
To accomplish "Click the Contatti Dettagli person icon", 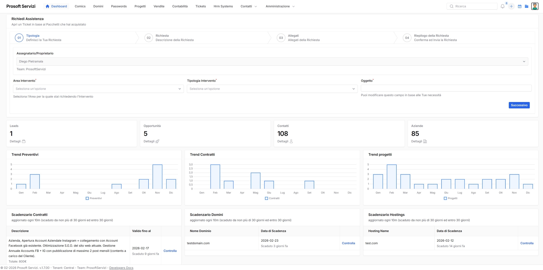I will point(291,141).
